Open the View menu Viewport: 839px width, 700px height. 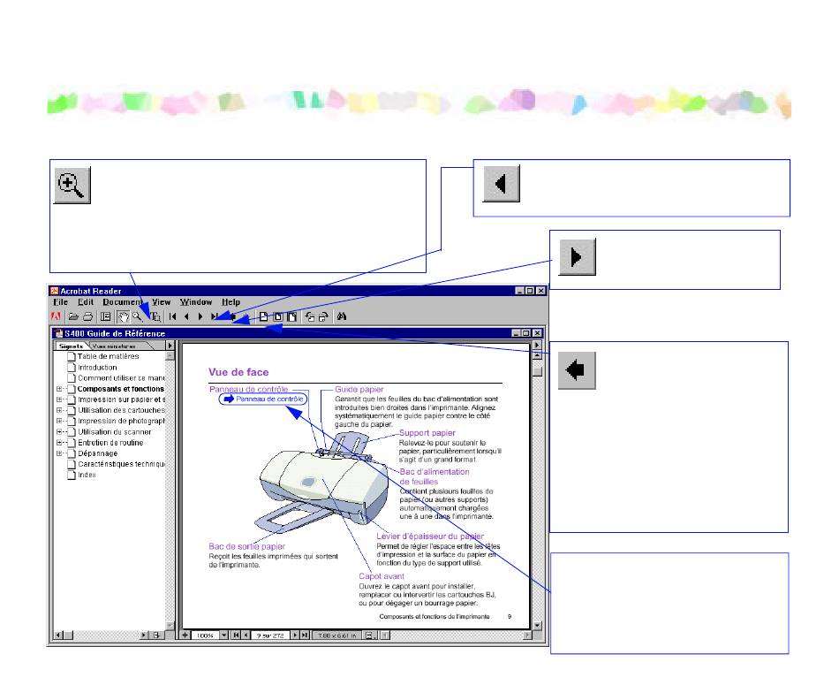point(161,302)
